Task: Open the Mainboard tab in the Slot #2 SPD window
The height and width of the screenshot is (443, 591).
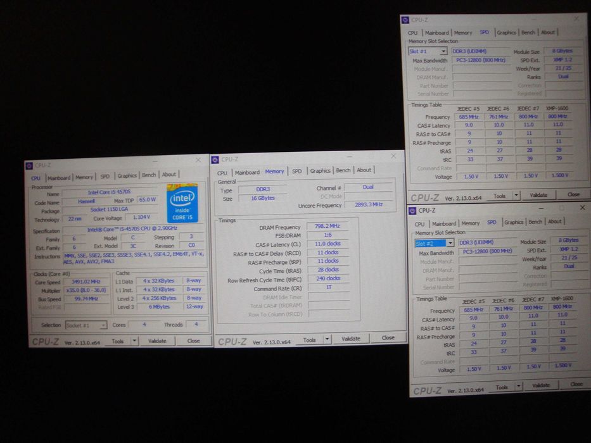Action: [x=444, y=223]
